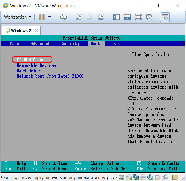The image size is (186, 181).
Task: Click the Select Item hint
Action: coord(50,163)
